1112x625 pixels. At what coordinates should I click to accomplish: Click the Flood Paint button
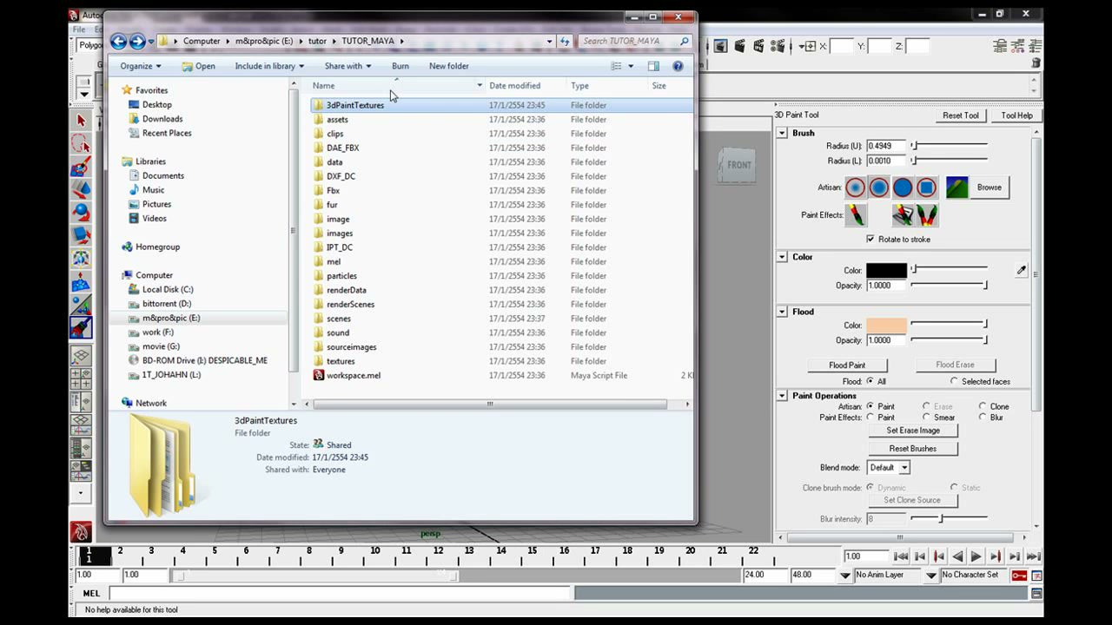pyautogui.click(x=847, y=365)
